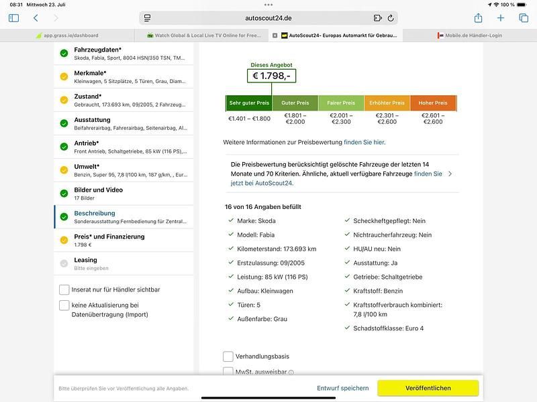537x402 pixels.
Task: Select the AutoScout24 browser tab
Action: [x=336, y=36]
